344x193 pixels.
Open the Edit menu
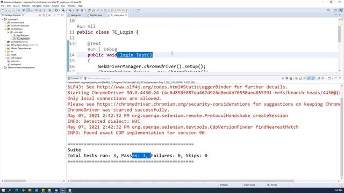(x=9, y=6)
